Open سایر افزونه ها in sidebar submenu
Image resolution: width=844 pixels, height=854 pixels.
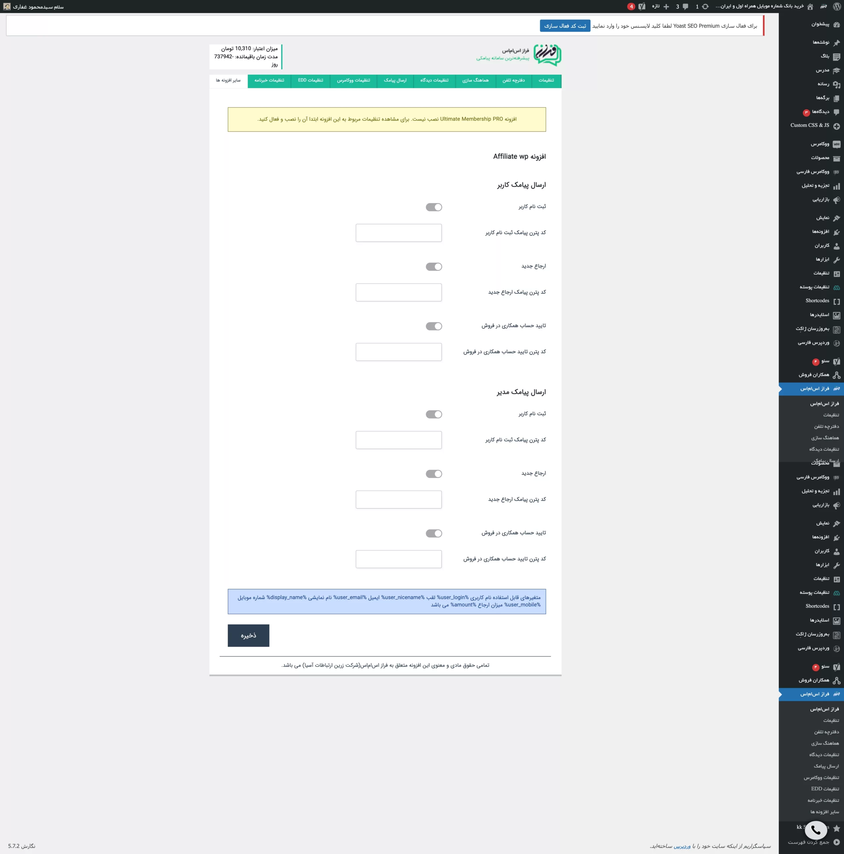click(825, 812)
